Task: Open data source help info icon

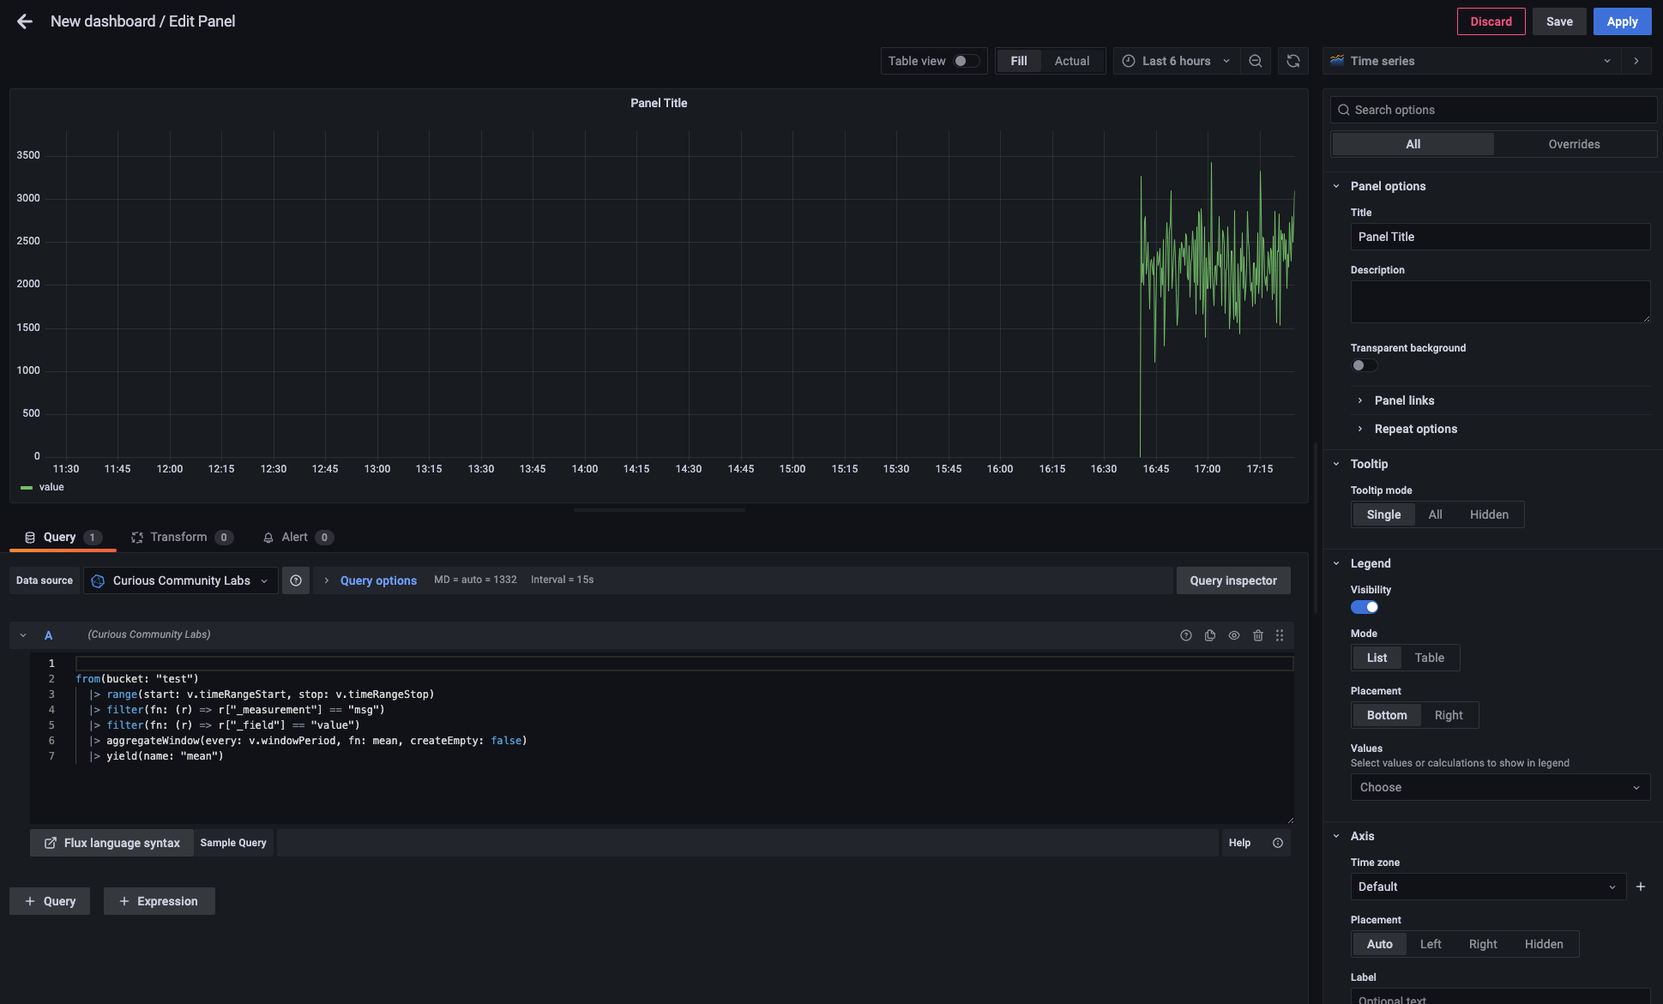Action: pyautogui.click(x=296, y=580)
